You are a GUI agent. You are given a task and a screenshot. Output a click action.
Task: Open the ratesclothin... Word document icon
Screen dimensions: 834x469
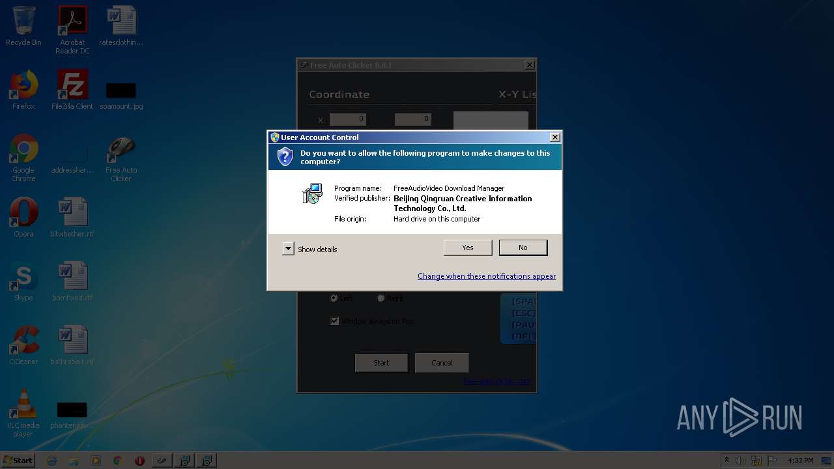[121, 26]
